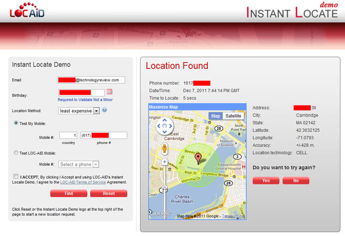Zoom in the map with plus button

click(x=164, y=161)
